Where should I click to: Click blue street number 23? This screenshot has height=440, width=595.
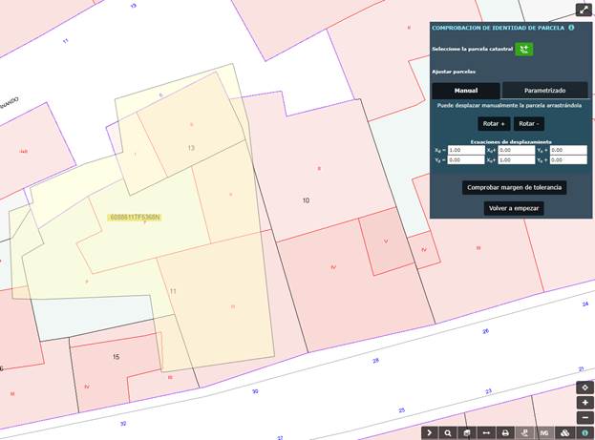pyautogui.click(x=488, y=391)
